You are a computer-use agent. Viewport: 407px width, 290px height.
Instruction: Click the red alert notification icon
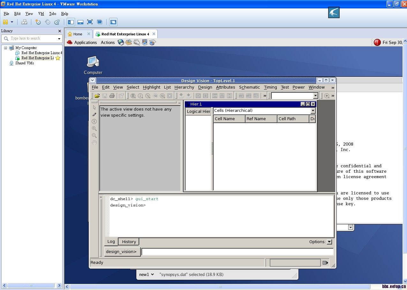click(x=377, y=42)
